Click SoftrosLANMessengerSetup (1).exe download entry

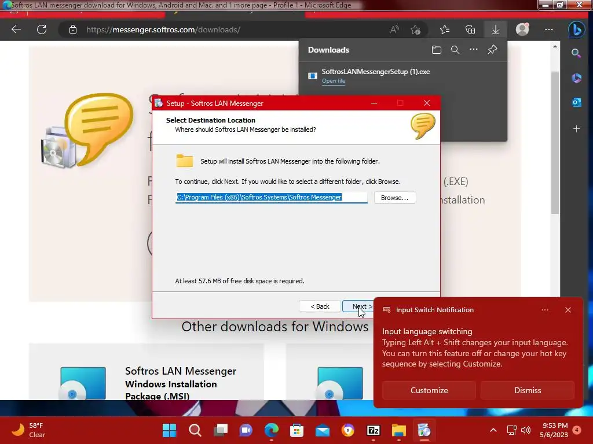[375, 71]
